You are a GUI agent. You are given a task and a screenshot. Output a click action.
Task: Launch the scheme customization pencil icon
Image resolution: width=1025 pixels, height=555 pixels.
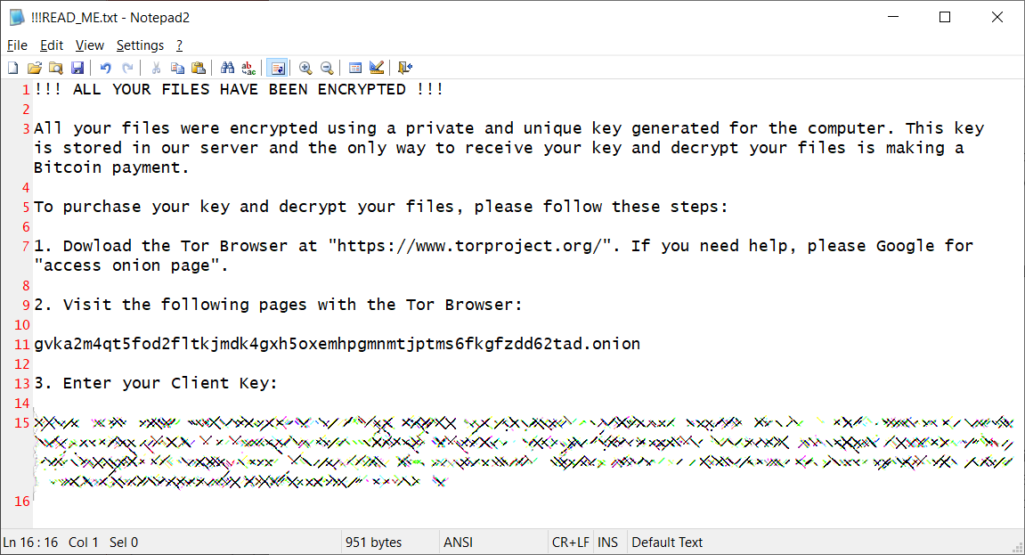(377, 67)
